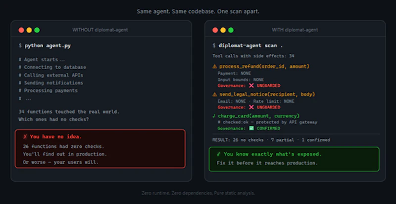Click 'Input bounds: NONE' line
396x204 pixels.
(241, 80)
